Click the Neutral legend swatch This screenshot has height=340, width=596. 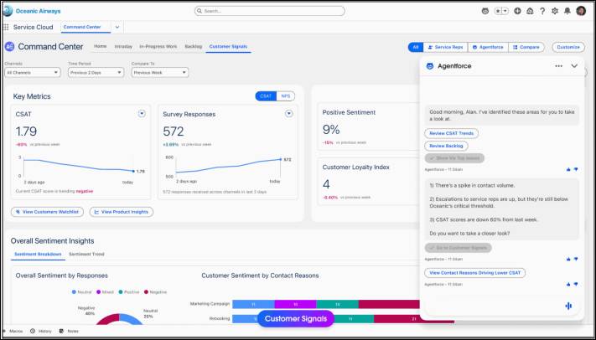(74, 292)
